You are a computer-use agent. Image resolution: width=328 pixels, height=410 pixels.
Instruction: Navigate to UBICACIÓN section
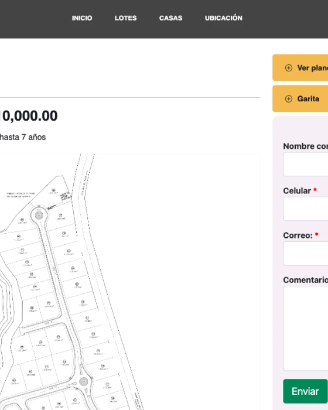223,18
